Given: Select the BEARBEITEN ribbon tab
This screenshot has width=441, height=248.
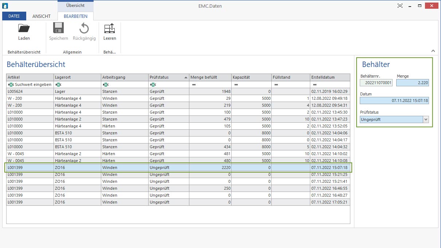Looking at the screenshot, I should click(75, 16).
